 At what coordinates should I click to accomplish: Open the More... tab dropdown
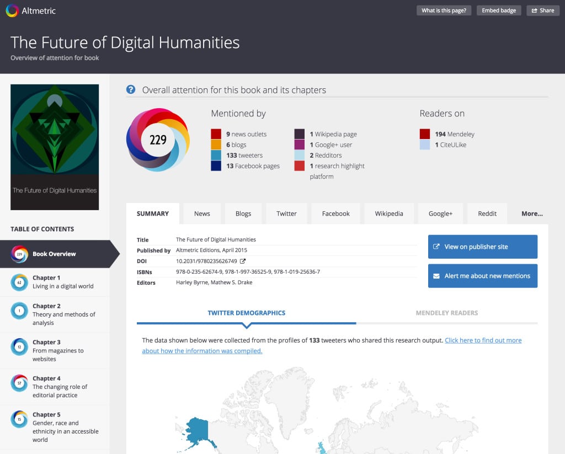tap(531, 213)
